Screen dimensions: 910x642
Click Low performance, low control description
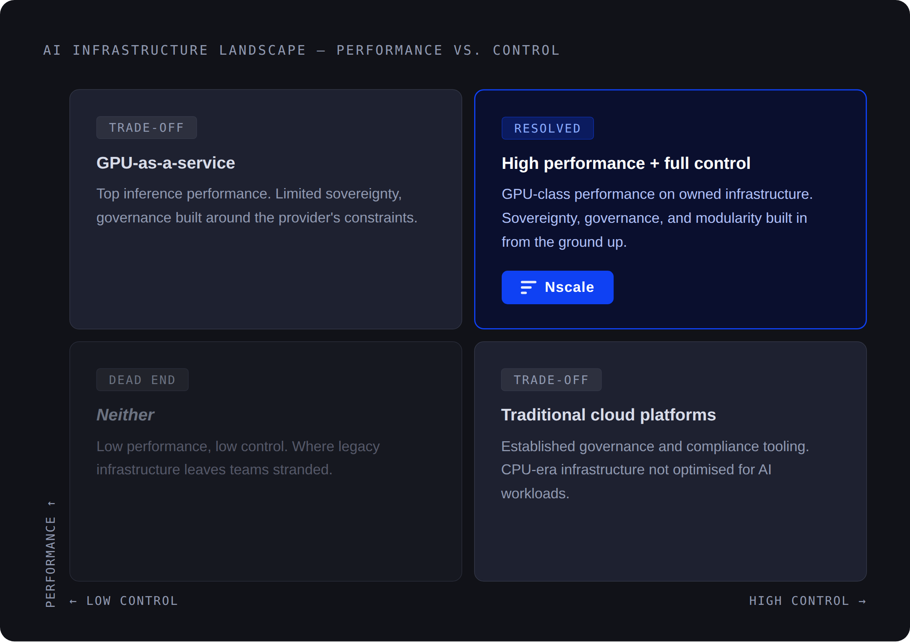pos(238,458)
